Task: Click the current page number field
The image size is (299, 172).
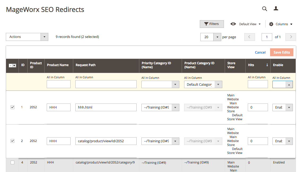Action: coord(267,37)
